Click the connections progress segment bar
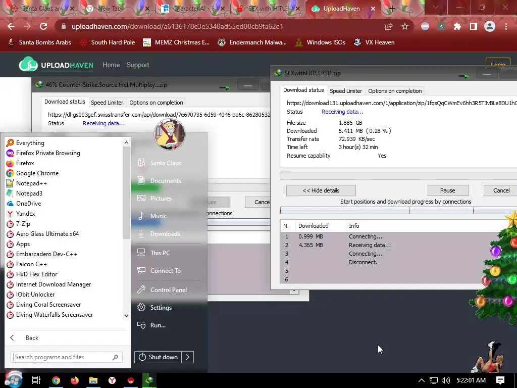The image size is (517, 388). click(398, 211)
